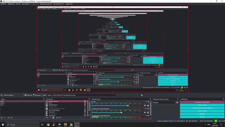This screenshot has height=127, width=225.
Task: Open first Chrome icon in the taskbar
Action: coord(48,125)
